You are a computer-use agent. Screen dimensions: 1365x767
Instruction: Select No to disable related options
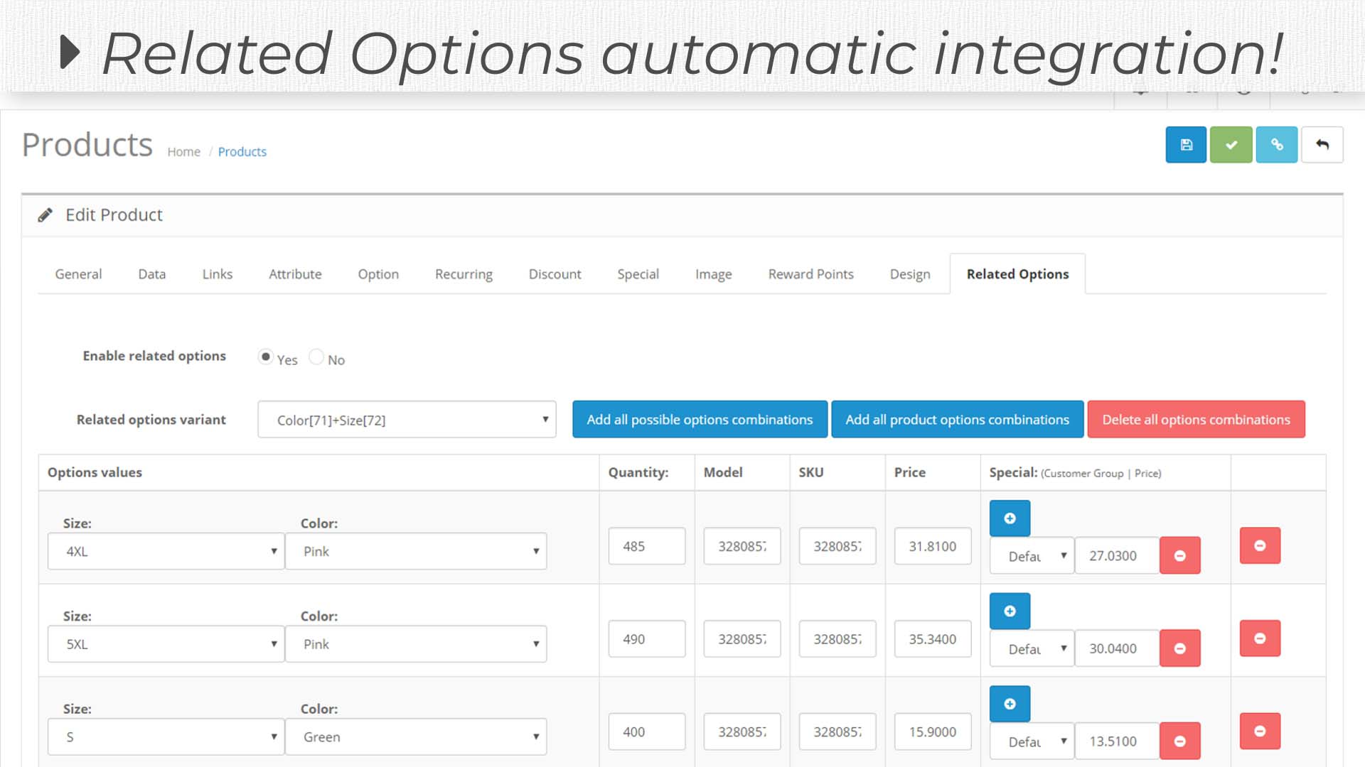[x=316, y=357]
